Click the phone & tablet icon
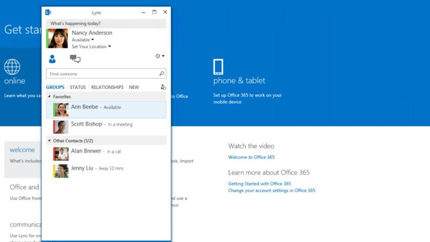 pyautogui.click(x=218, y=67)
